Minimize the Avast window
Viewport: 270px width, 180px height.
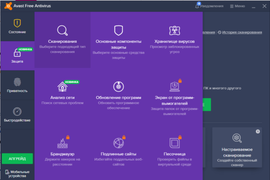[253, 7]
